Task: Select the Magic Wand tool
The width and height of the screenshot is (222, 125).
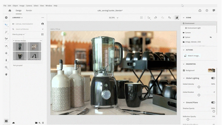Action: 6,32
